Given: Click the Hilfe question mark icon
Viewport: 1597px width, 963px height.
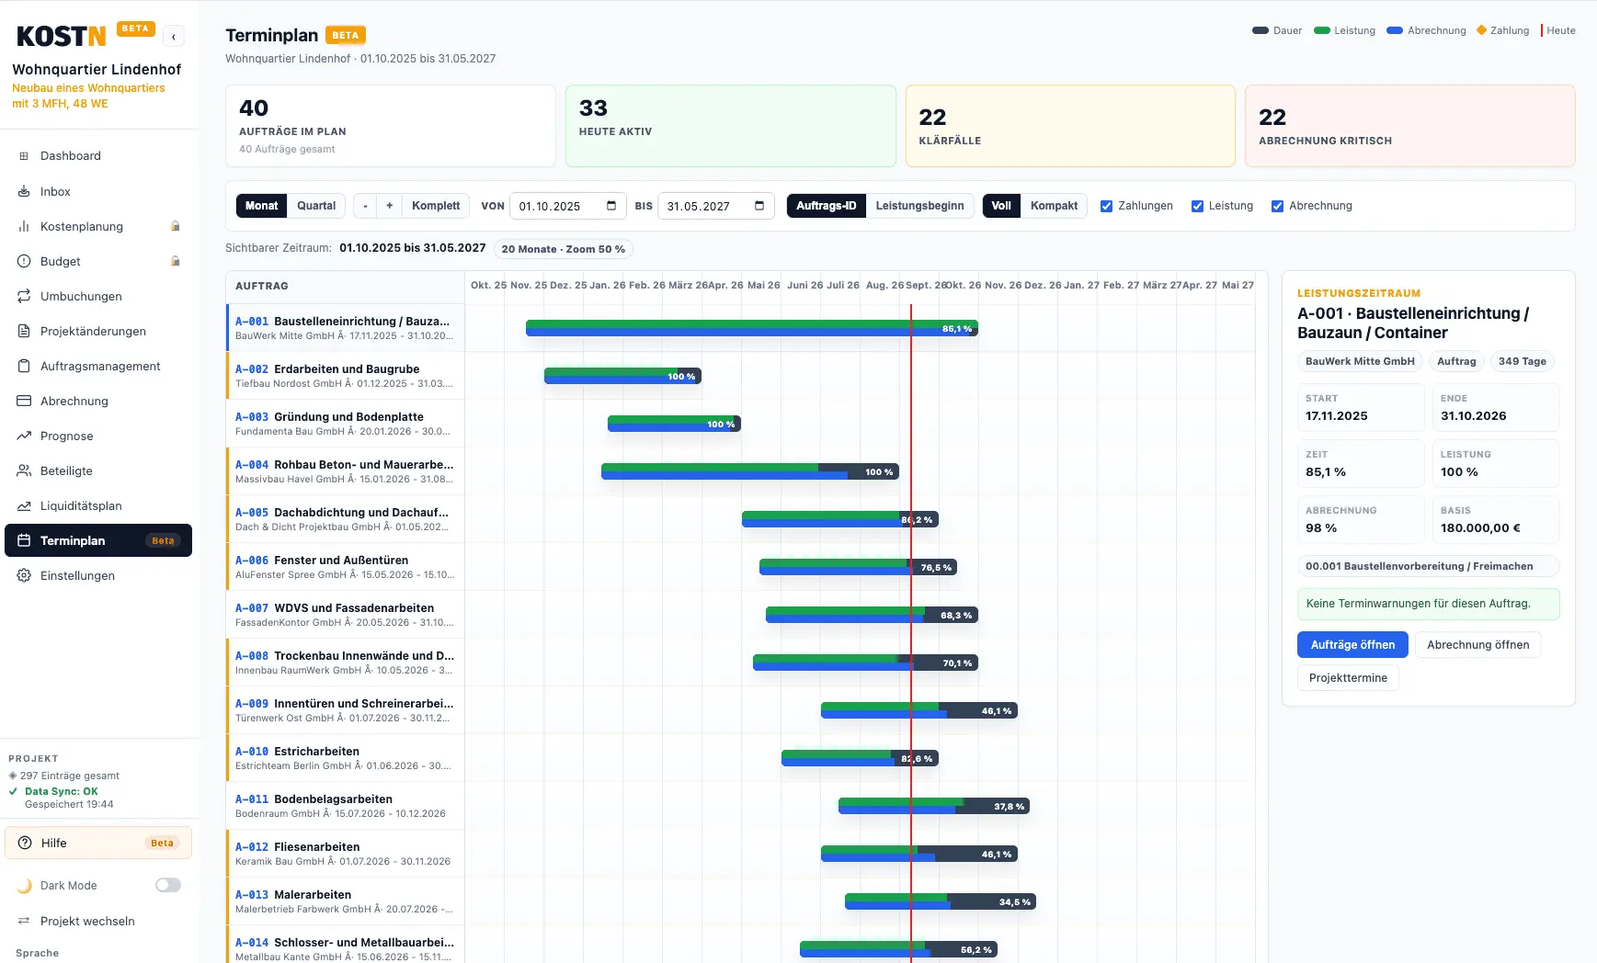Looking at the screenshot, I should (25, 843).
